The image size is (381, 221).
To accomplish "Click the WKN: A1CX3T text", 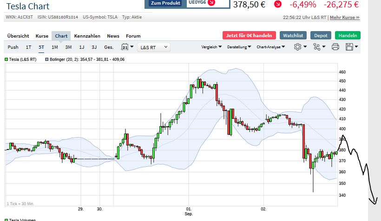I will pyautogui.click(x=19, y=17).
